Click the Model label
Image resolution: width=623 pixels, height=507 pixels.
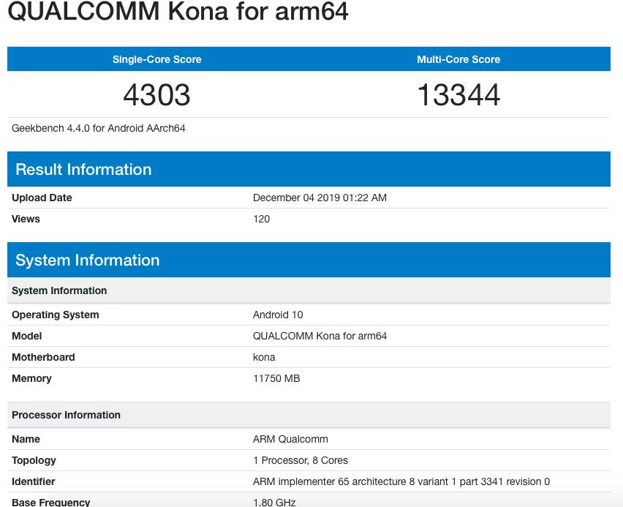tap(26, 336)
